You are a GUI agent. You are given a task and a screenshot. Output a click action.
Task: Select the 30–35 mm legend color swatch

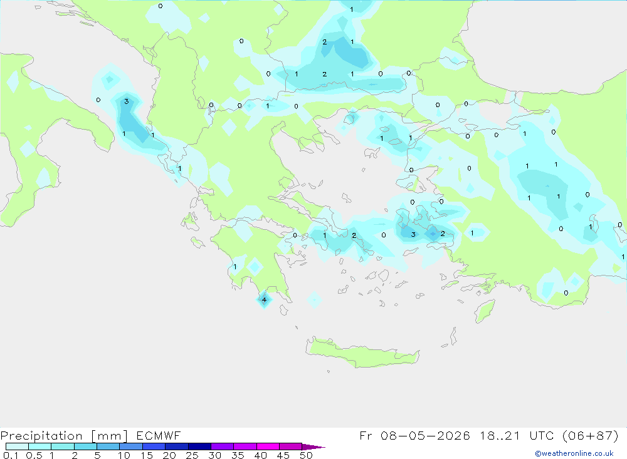pyautogui.click(x=223, y=446)
